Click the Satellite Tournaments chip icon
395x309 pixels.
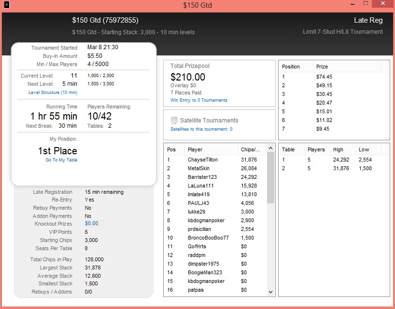174,120
